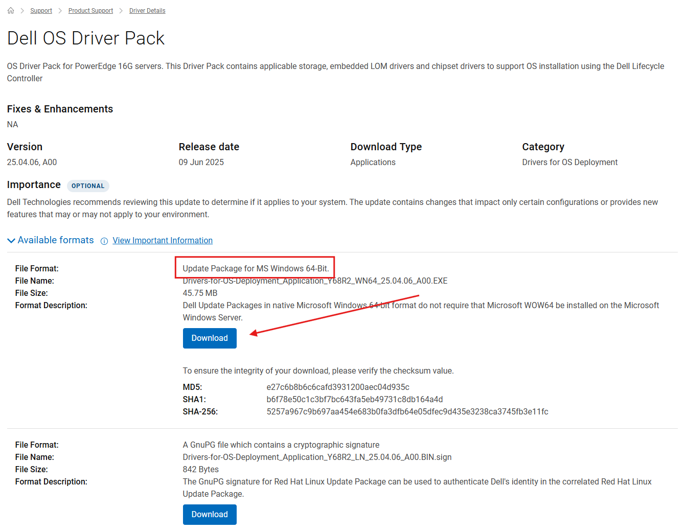Click the info circle icon beside Available formats

tap(104, 241)
